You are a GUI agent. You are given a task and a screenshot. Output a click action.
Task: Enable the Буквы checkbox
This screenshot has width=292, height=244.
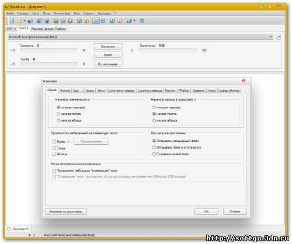[54, 141]
